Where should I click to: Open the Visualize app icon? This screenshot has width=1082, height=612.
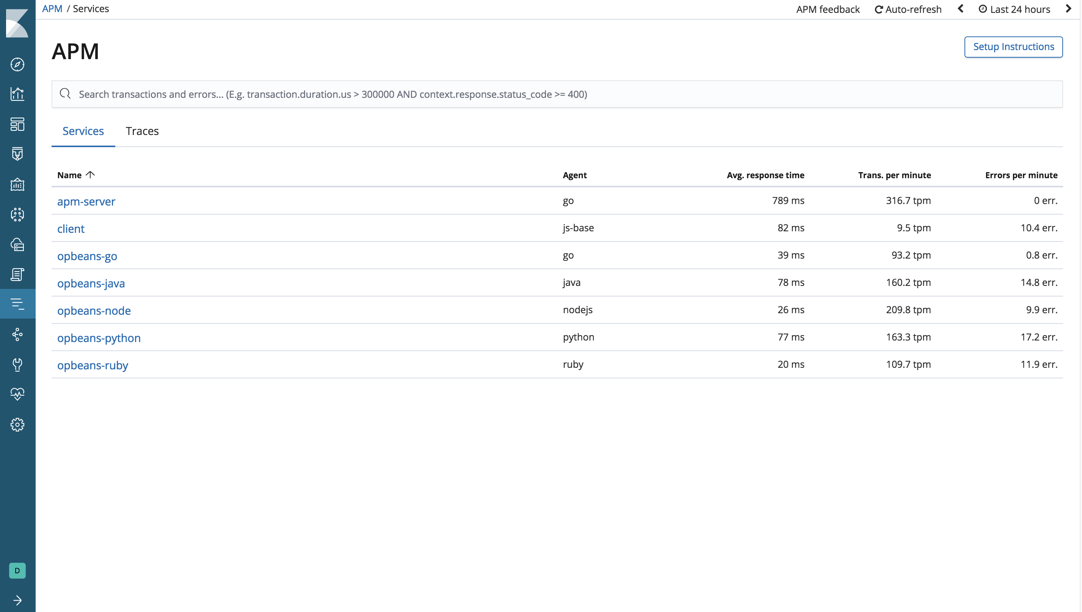coord(17,94)
